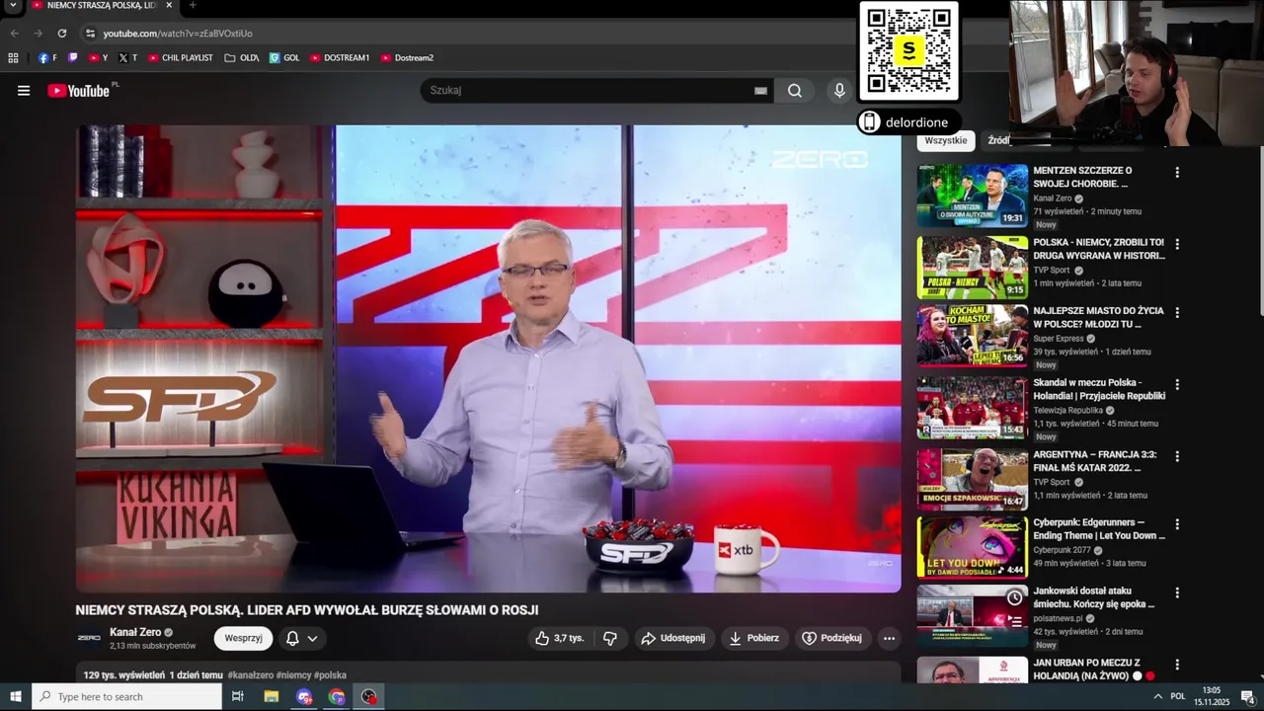The image size is (1264, 711).
Task: Open the Windows notification center
Action: click(x=1247, y=696)
